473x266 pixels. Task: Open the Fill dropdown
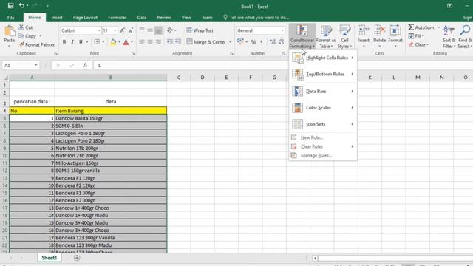417,36
